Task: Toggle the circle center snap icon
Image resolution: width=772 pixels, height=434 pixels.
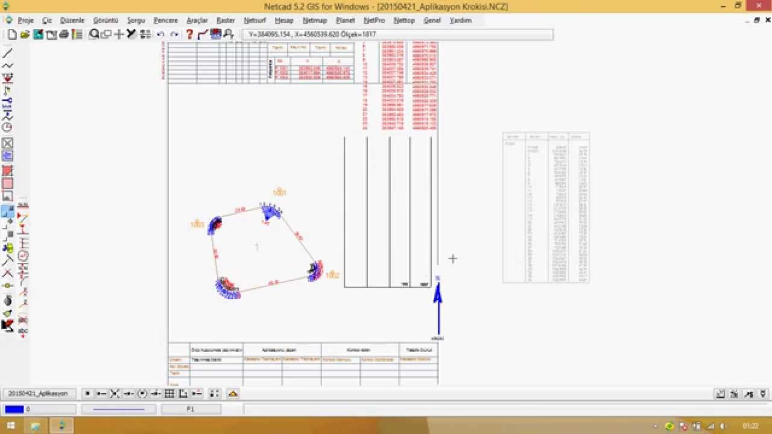Action: 142,394
